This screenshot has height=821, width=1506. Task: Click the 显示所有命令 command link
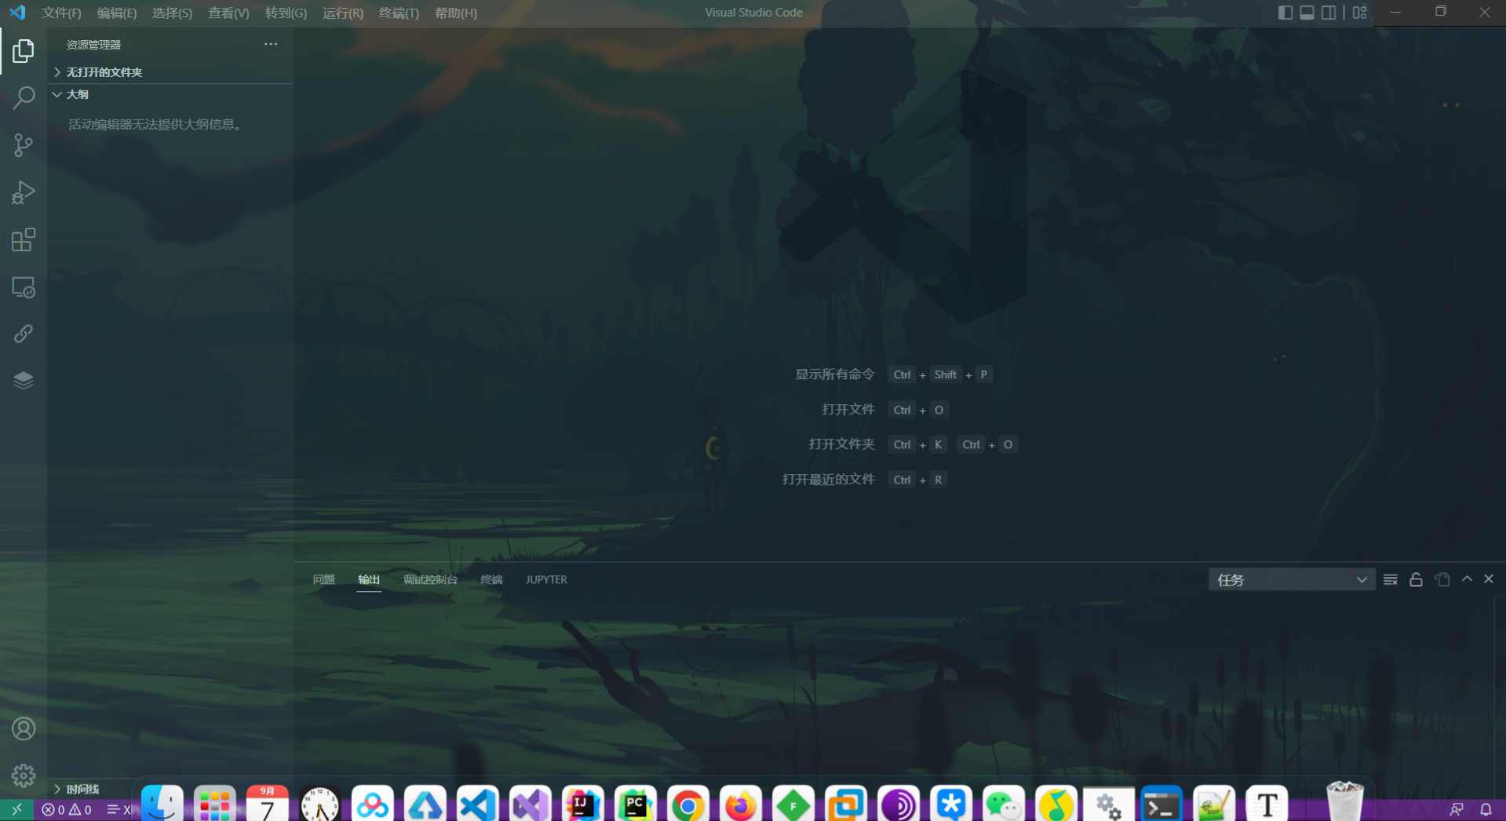[835, 374]
